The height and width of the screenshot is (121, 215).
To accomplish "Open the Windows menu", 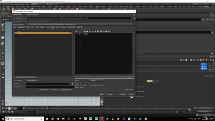I will pyautogui.click(x=21, y=4).
